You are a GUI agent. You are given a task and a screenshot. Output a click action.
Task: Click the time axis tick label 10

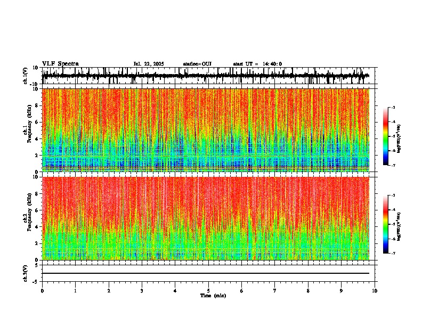(375, 291)
